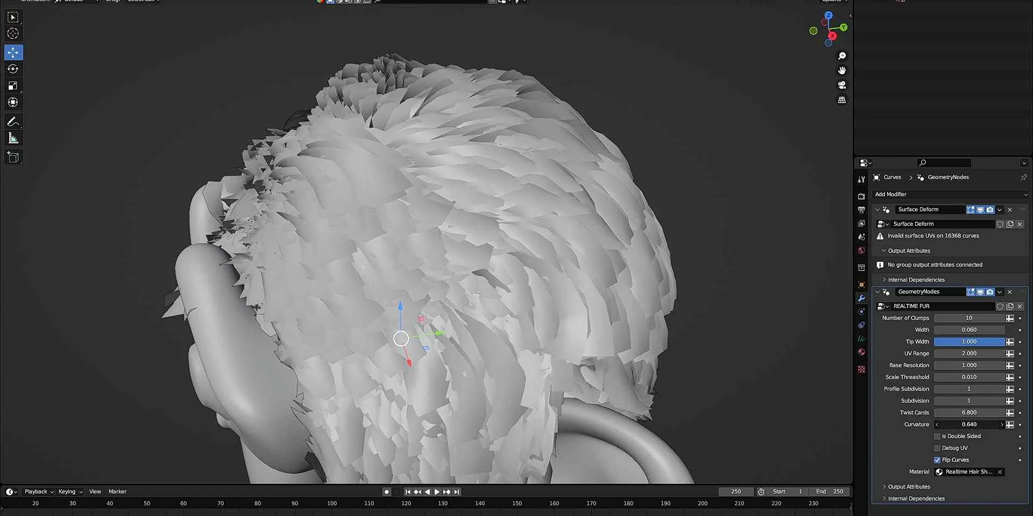The height and width of the screenshot is (516, 1033).
Task: Open the Marker menu in timeline
Action: 117,492
